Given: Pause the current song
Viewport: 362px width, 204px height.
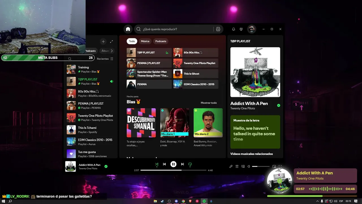Looking at the screenshot, I should (173, 164).
